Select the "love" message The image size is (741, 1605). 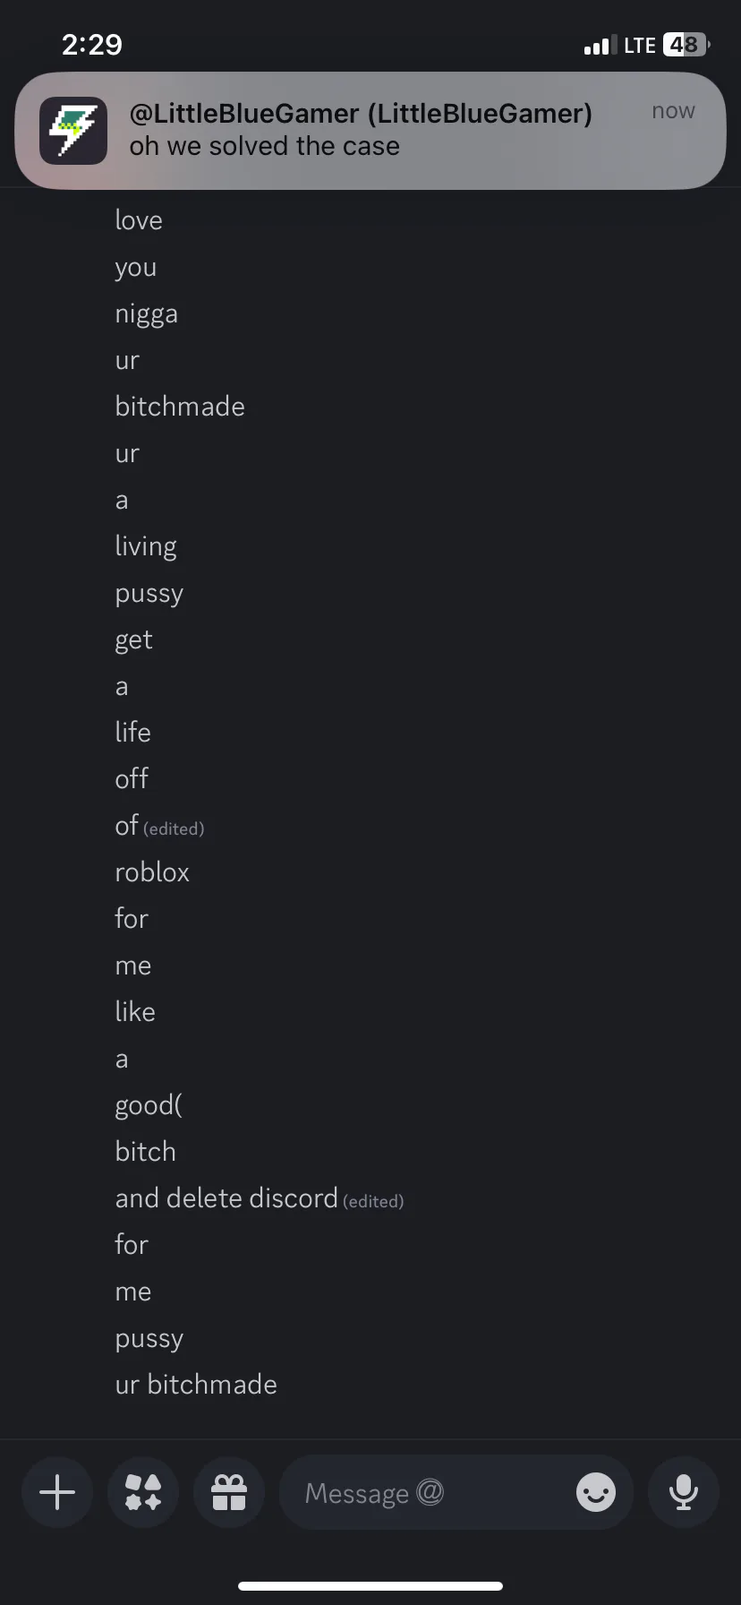click(x=139, y=220)
